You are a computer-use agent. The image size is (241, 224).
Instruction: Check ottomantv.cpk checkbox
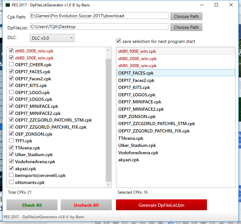11,182
